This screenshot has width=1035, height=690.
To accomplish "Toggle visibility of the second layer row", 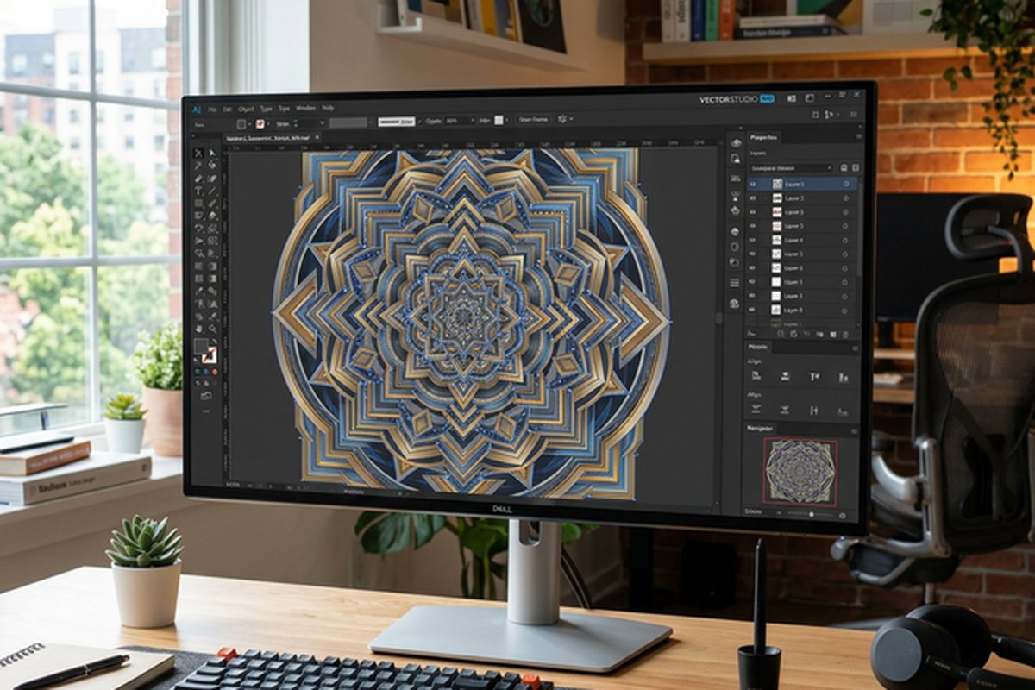I will tap(753, 198).
